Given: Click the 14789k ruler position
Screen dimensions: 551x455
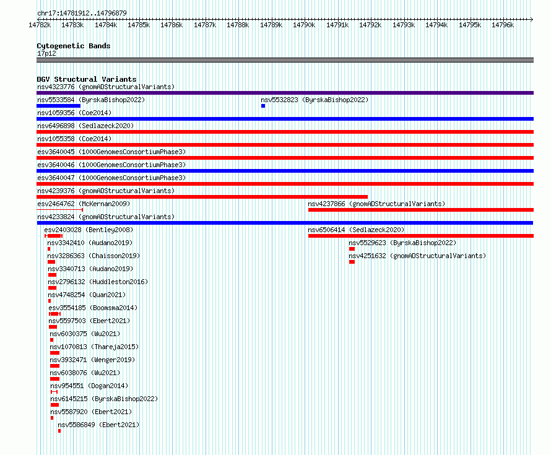Looking at the screenshot, I should coord(271,25).
